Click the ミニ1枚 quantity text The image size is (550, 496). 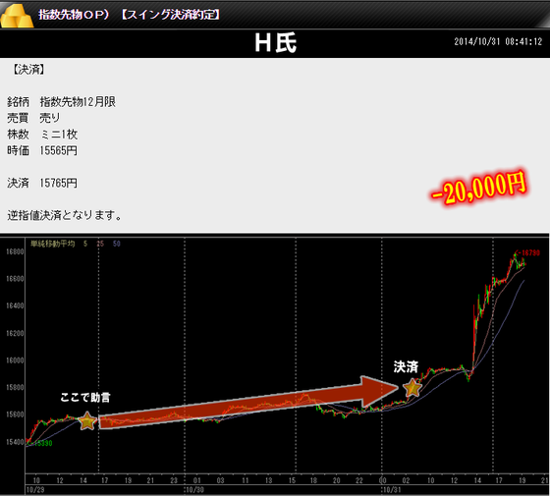59,134
